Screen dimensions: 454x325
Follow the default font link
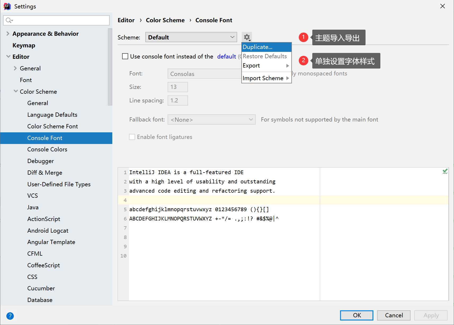click(x=226, y=56)
